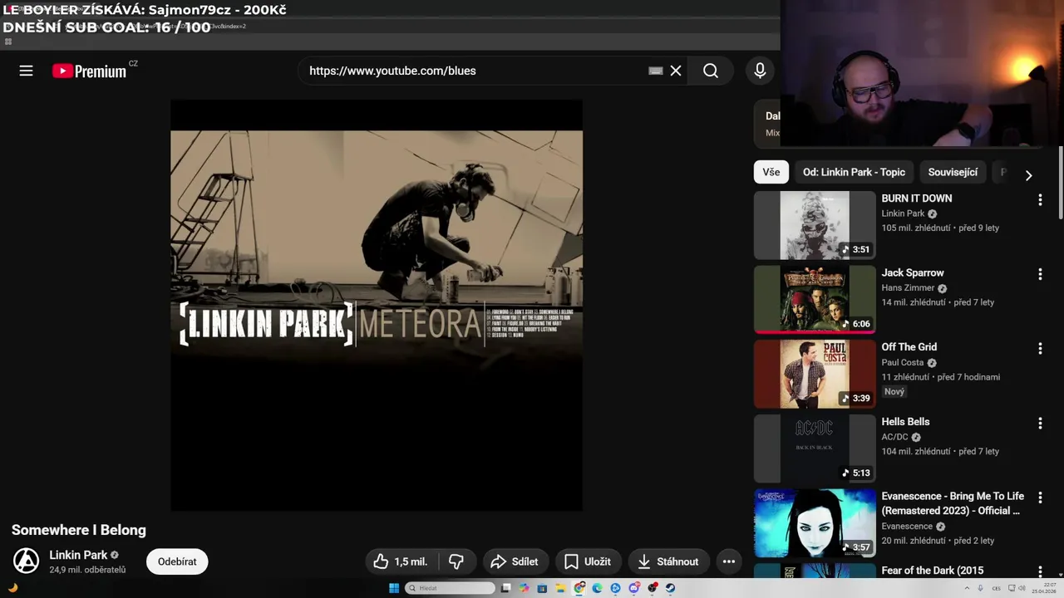Screen dimensions: 1064x598
Task: Click the taskbar Hledat search box
Action: (x=450, y=588)
